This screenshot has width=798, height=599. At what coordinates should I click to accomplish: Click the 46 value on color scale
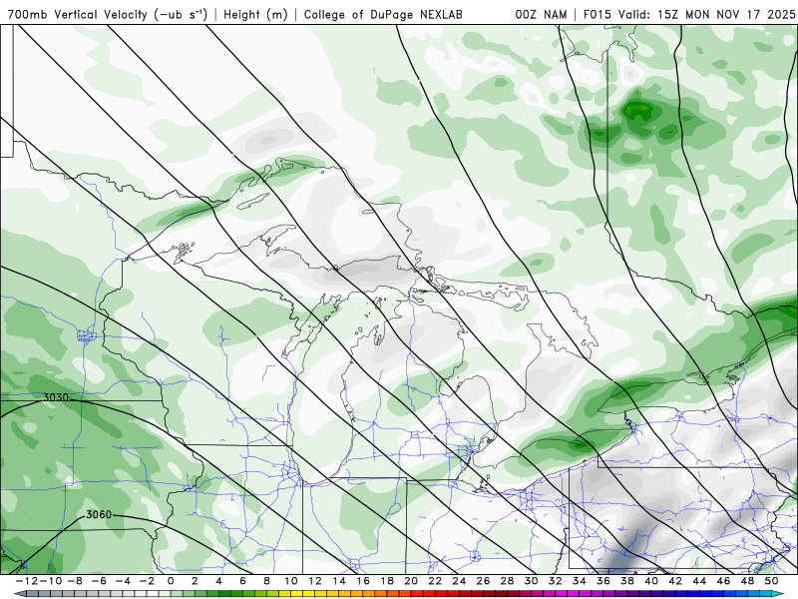pyautogui.click(x=723, y=581)
